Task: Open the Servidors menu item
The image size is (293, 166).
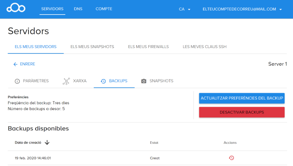Action: (x=52, y=9)
